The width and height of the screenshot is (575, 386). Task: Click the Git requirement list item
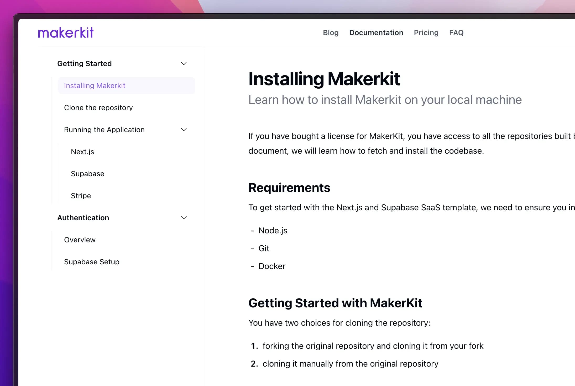tap(264, 248)
